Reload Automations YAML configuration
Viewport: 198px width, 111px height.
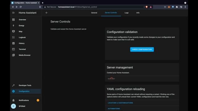pyautogui.click(x=114, y=109)
